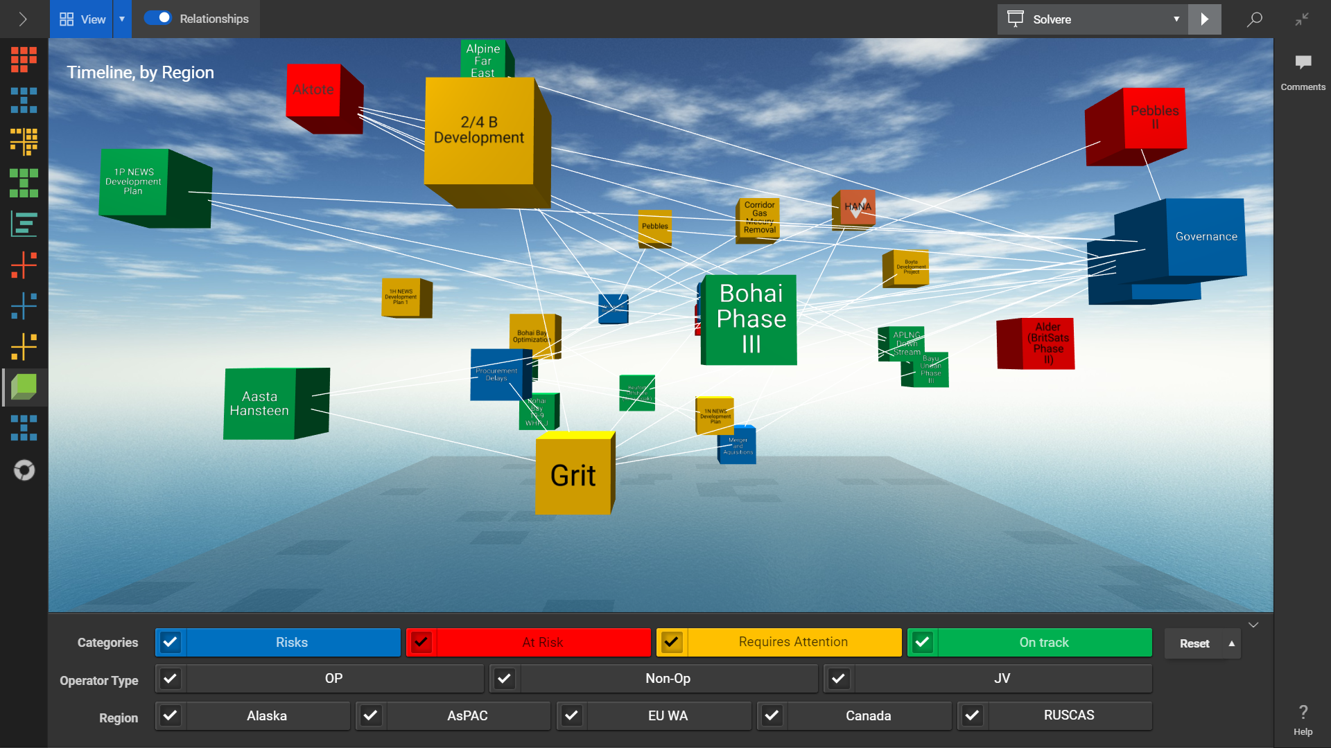Uncheck the JV operator type checkbox
This screenshot has width=1331, height=748.
tap(839, 679)
